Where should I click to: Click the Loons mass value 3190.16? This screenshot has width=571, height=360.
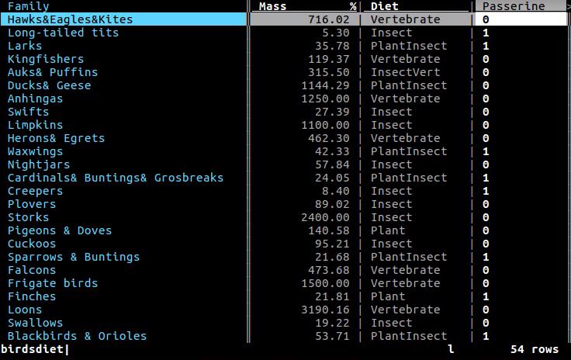click(325, 310)
